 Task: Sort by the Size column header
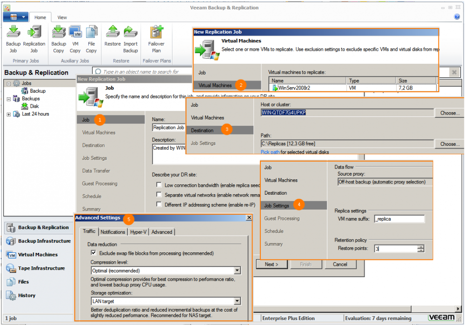416,81
